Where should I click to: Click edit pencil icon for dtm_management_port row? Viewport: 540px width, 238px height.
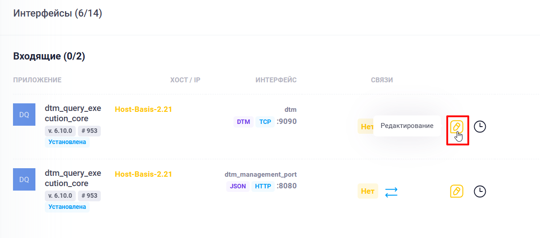457,191
